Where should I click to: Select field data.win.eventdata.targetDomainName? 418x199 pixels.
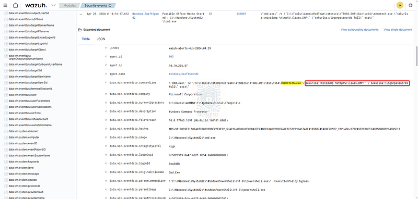point(31,25)
